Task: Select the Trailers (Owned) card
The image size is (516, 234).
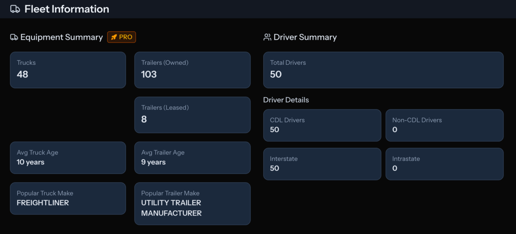Action: click(x=192, y=70)
